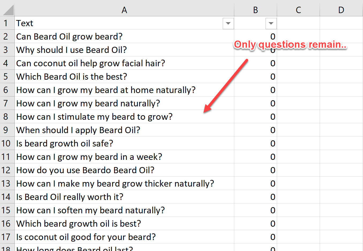Select row 1 using its row number

tap(7, 23)
